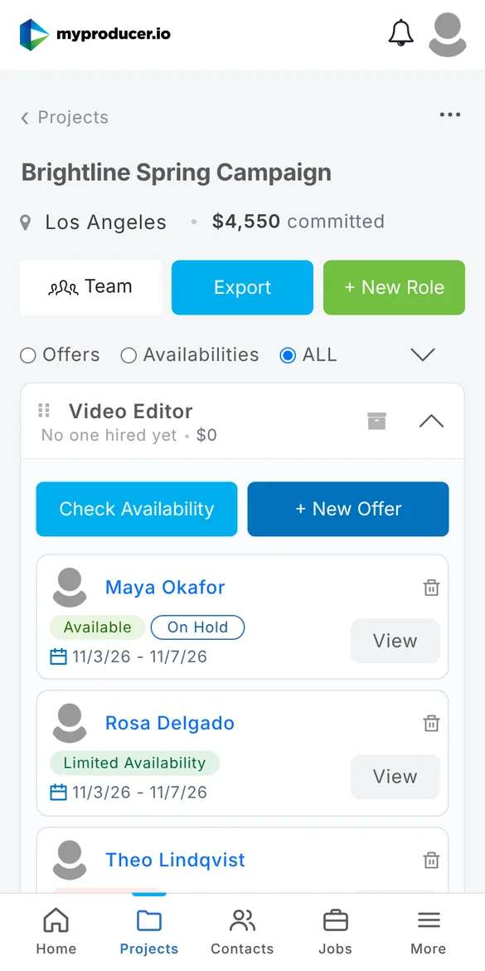
Task: Open Maya Okafor's profile link
Action: (165, 587)
